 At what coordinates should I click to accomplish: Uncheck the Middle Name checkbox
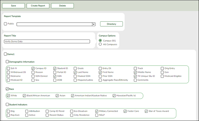pos(135,72)
